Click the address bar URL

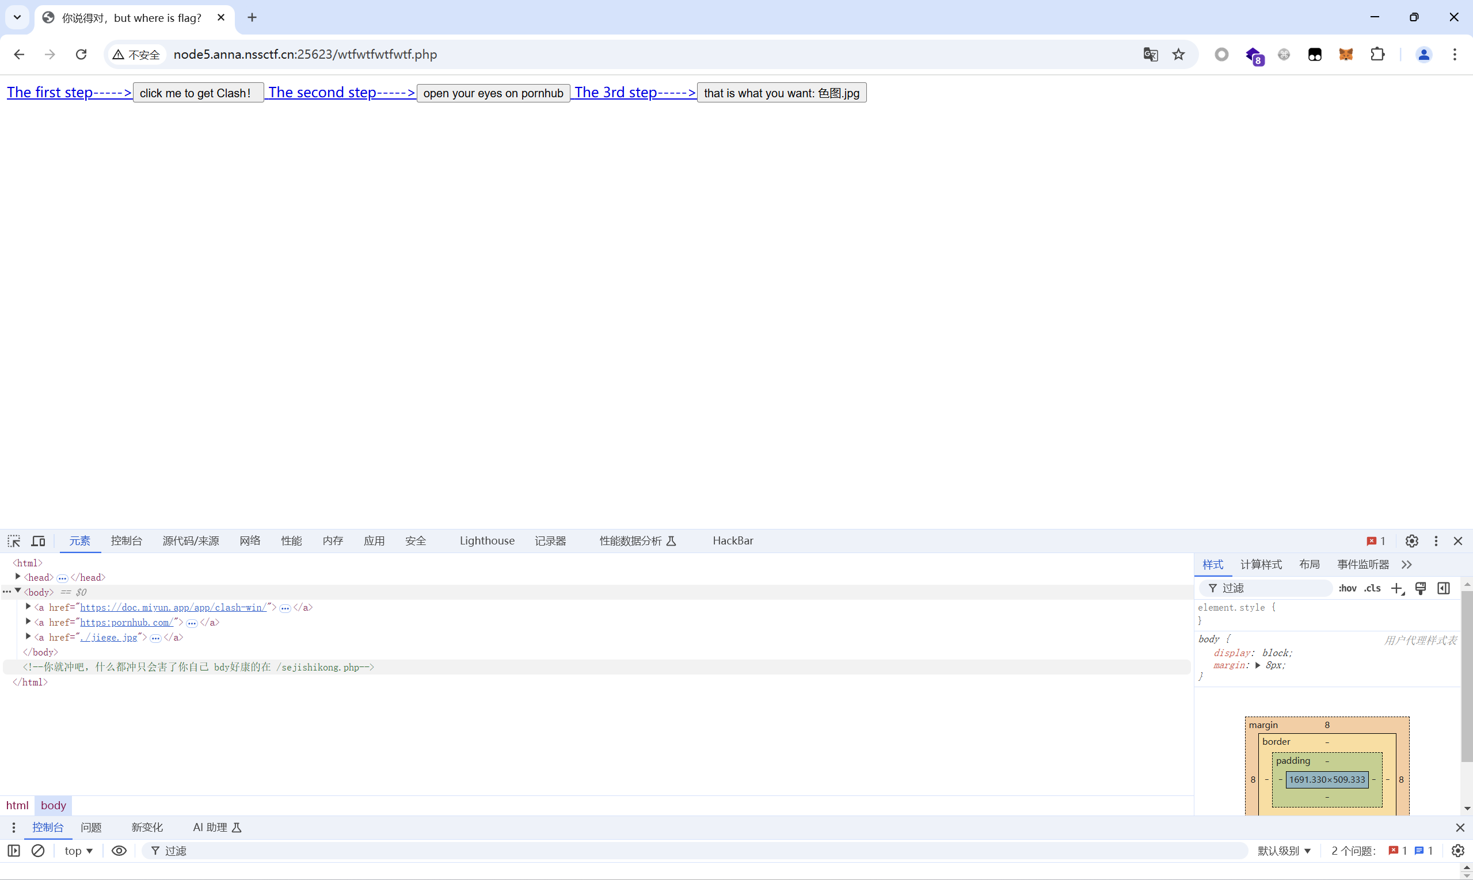click(305, 55)
